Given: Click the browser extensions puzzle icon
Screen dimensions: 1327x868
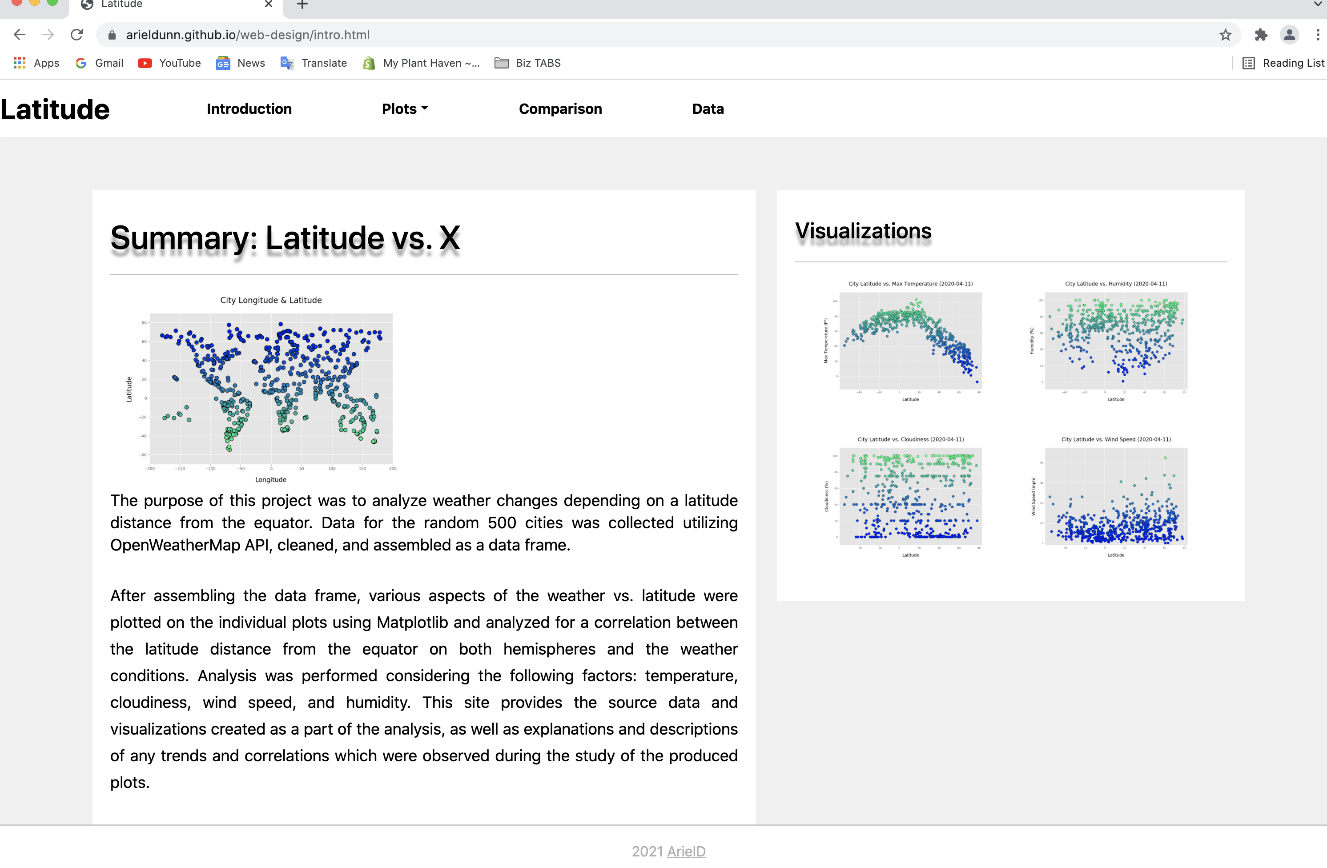Looking at the screenshot, I should (1262, 35).
